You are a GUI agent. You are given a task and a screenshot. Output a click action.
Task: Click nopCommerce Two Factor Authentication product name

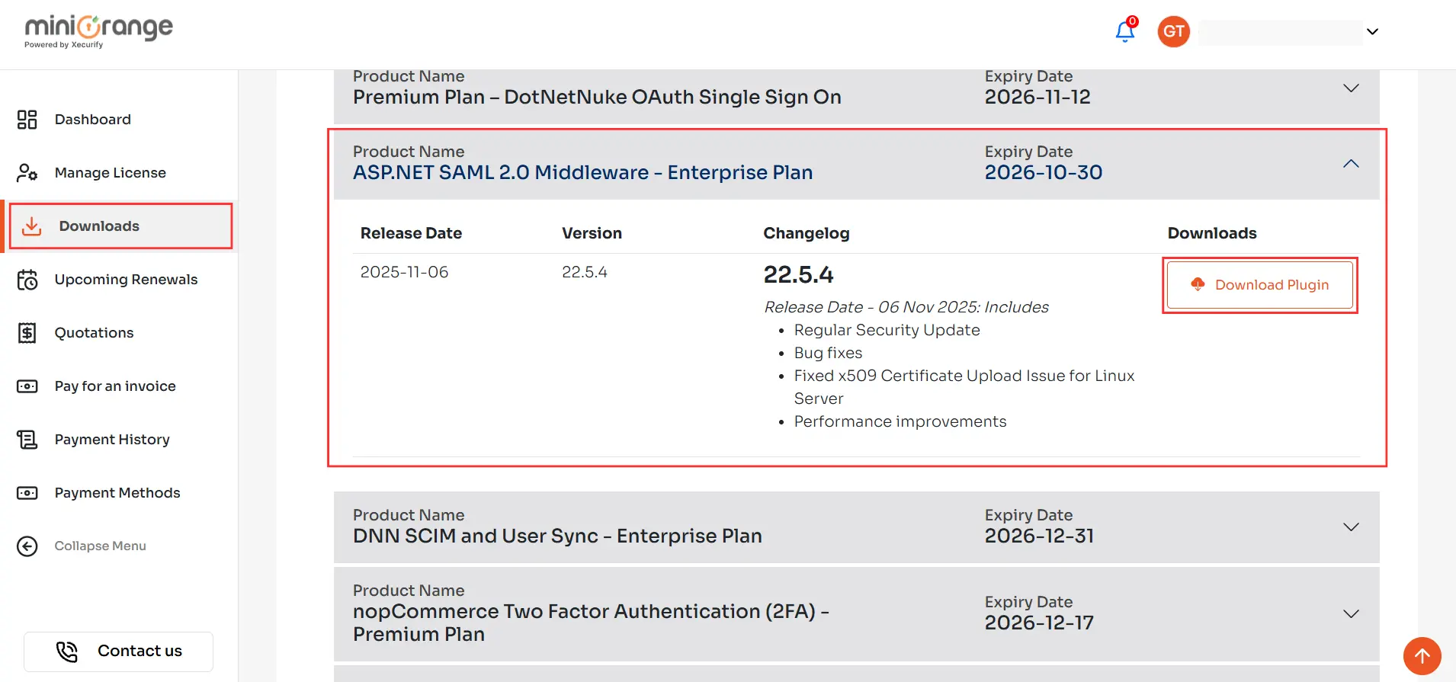pyautogui.click(x=591, y=623)
